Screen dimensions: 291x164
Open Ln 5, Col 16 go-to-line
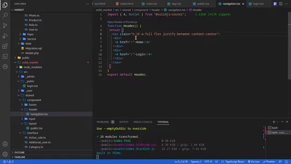(x=181, y=162)
